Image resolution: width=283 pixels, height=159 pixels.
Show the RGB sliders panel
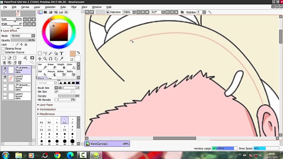coord(45,12)
